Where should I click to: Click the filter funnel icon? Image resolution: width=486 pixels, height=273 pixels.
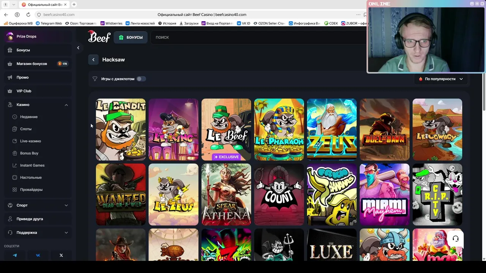click(95, 79)
